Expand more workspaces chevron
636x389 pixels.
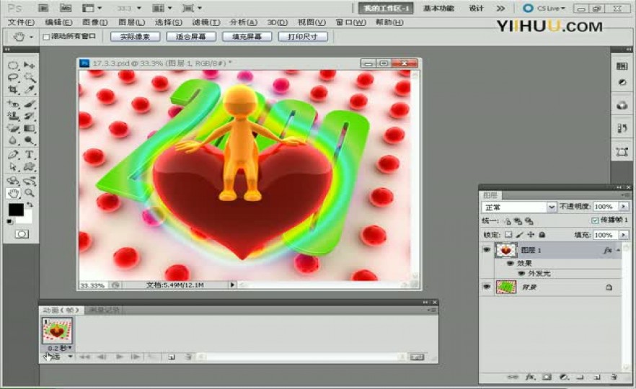(x=500, y=8)
